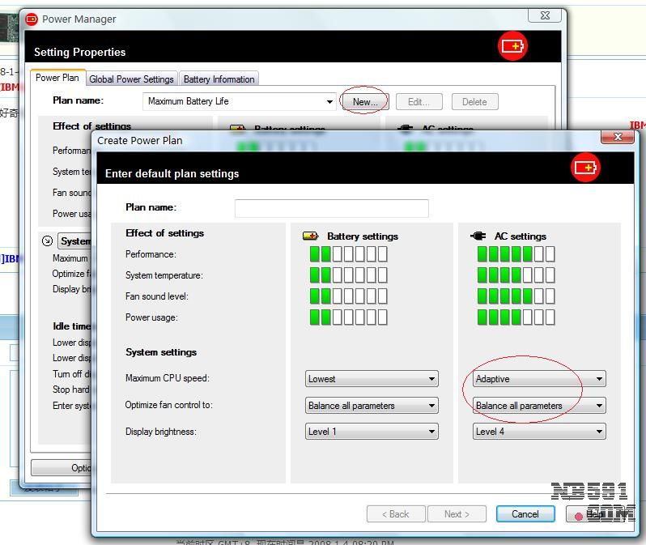Close the Create Power Plan dialog
Viewport: 646px width, 545px height.
click(x=619, y=138)
